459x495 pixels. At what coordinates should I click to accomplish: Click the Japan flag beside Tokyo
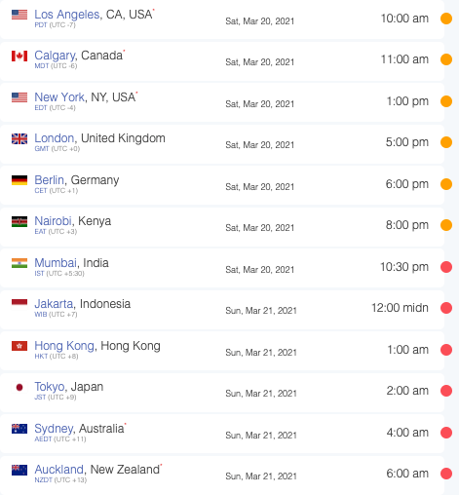[x=19, y=387]
